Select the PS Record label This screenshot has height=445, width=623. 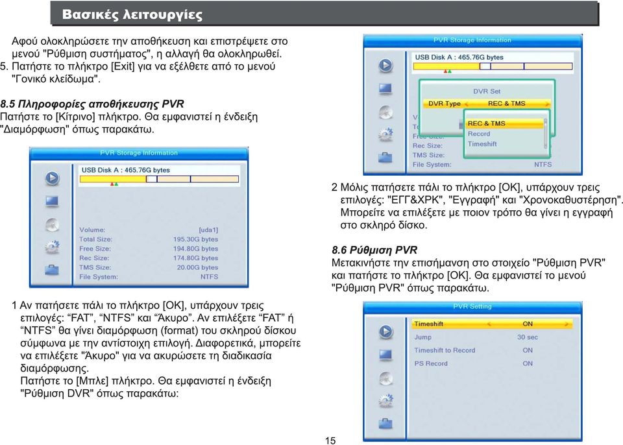point(431,363)
